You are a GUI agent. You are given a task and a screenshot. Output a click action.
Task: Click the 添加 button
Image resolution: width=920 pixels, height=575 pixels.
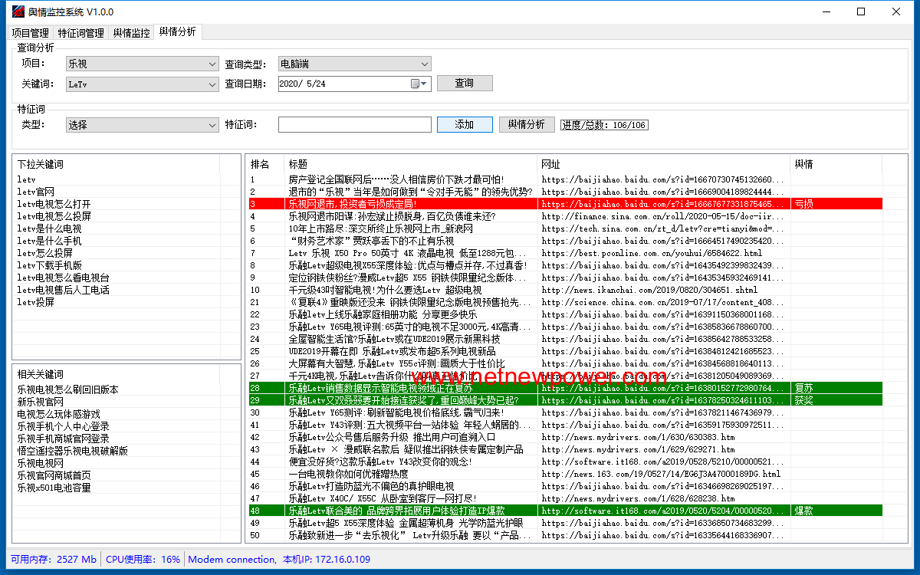[465, 124]
